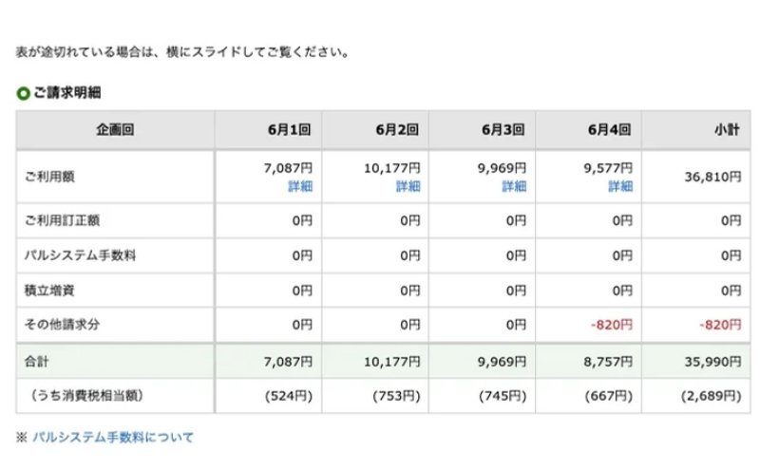This screenshot has height=470, width=760.
Task: Click 0円 in その他請求分 row, 6月2回 column
Action: [x=410, y=325]
